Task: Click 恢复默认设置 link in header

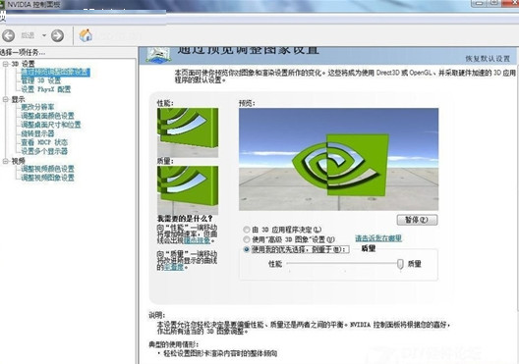Action: click(488, 59)
